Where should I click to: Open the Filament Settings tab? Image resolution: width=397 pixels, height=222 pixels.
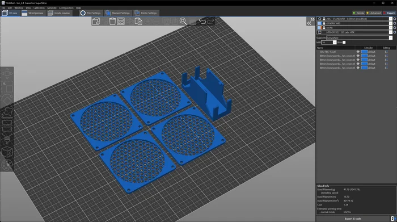click(x=117, y=13)
